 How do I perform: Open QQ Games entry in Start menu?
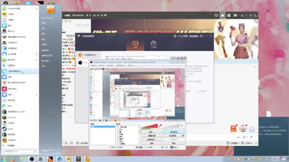[x=20, y=123]
